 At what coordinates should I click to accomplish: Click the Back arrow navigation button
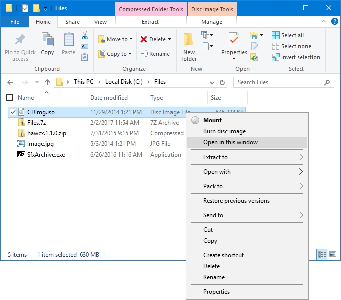tap(10, 82)
